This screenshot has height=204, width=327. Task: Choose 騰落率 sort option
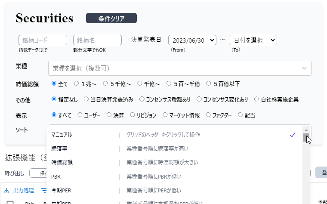point(59,148)
